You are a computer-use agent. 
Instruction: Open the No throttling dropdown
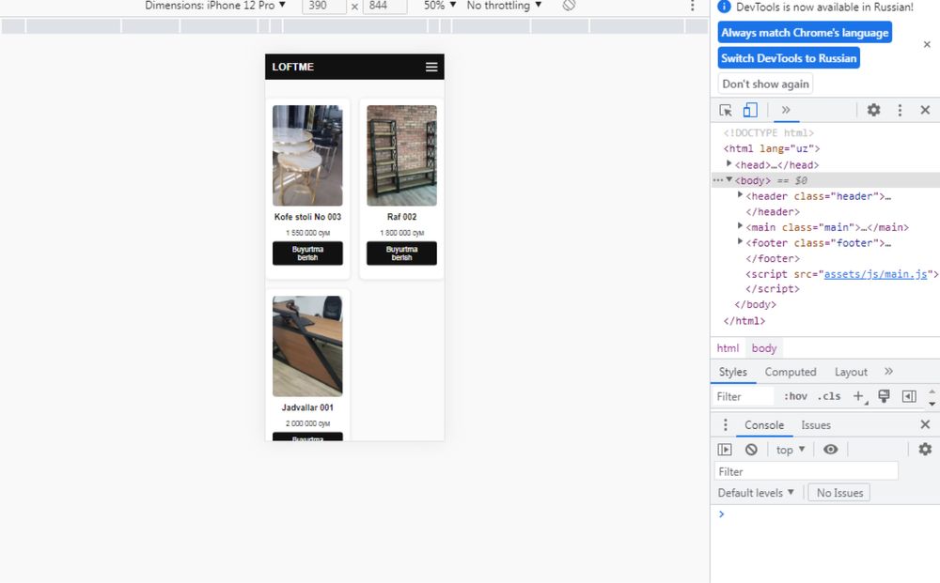505,6
